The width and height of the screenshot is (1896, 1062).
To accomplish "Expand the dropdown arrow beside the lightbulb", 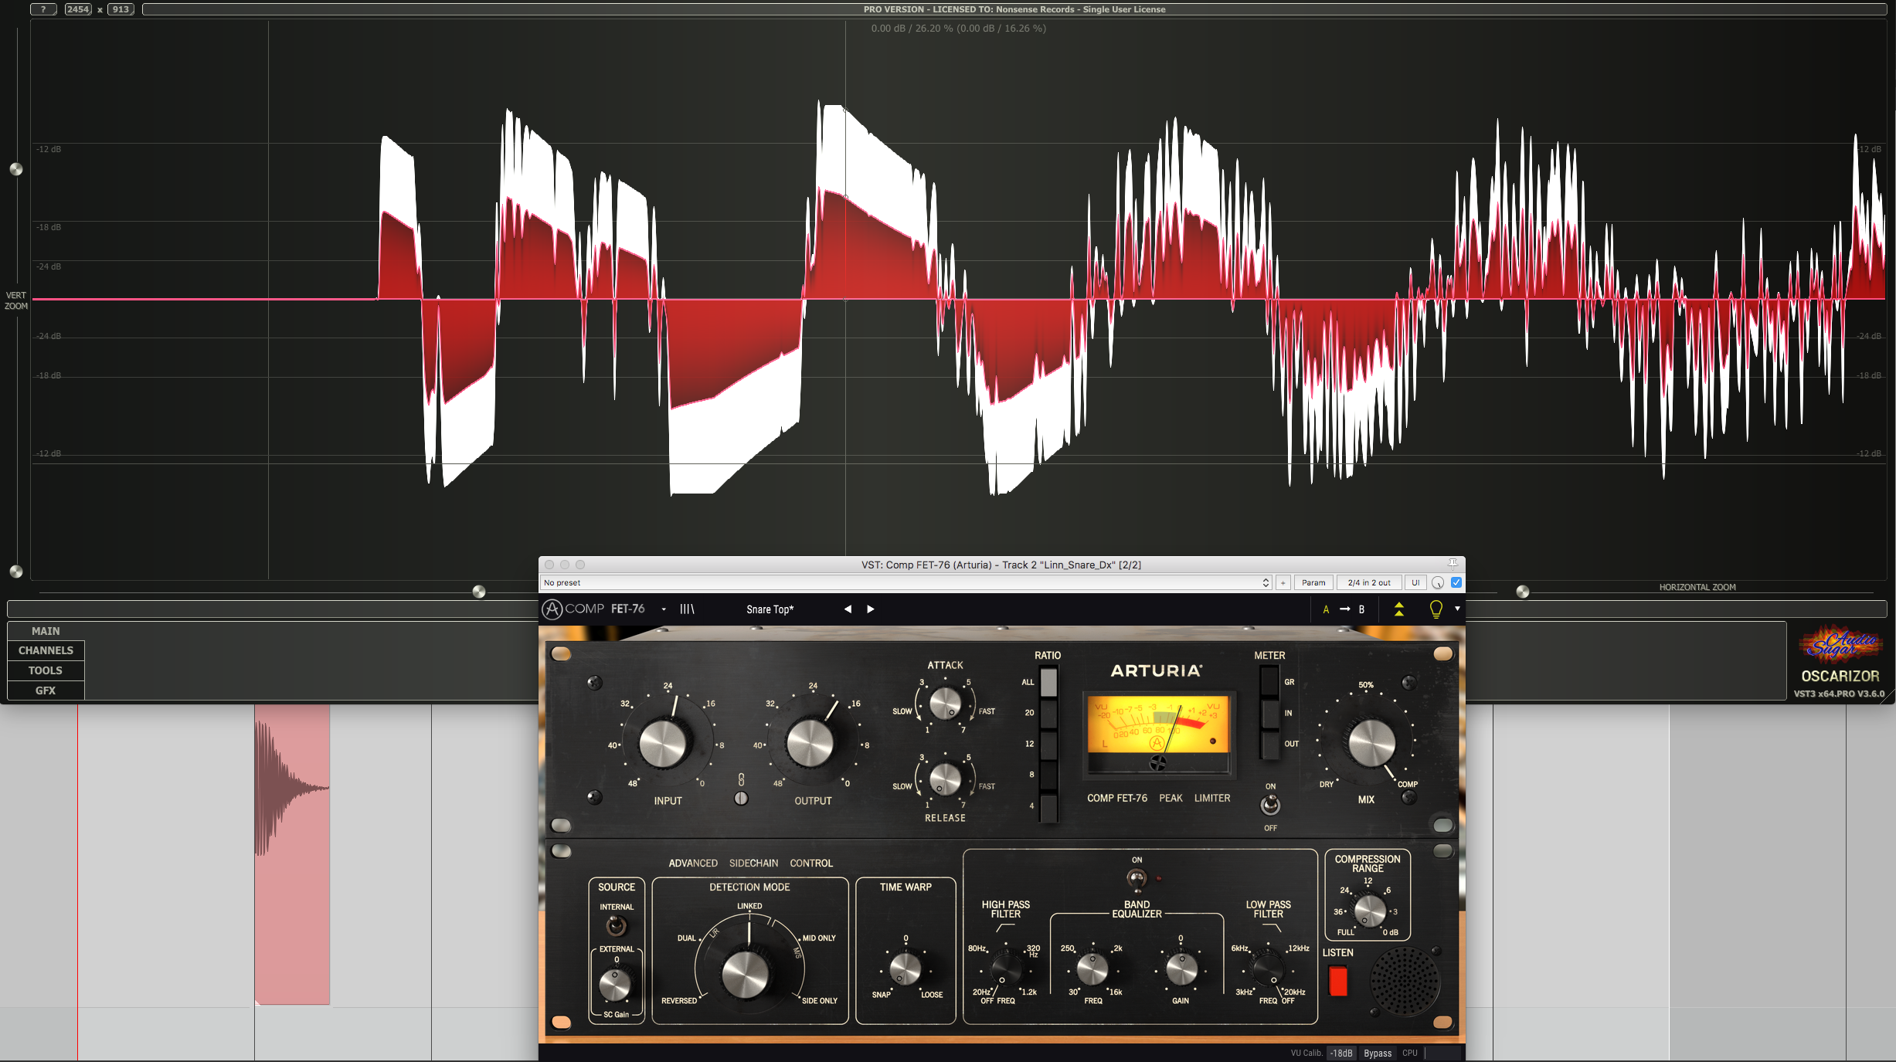I will click(1457, 609).
